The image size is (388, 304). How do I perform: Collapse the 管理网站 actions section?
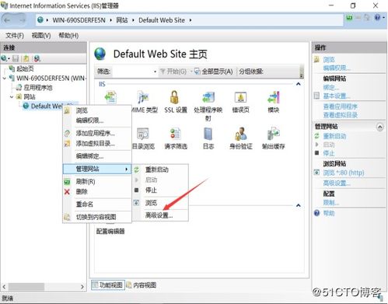379,127
